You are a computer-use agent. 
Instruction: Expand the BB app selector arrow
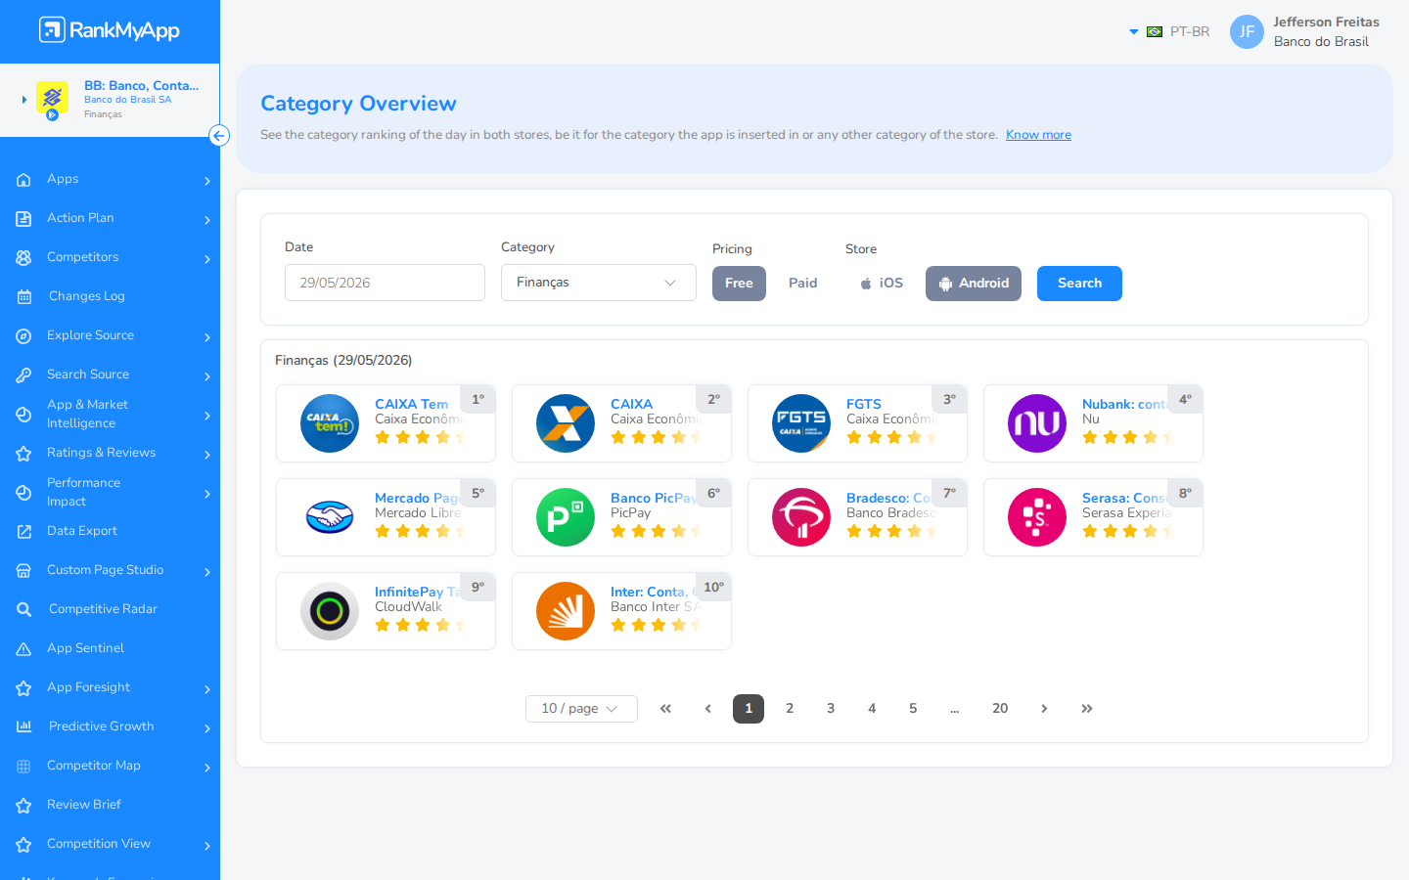click(x=24, y=100)
